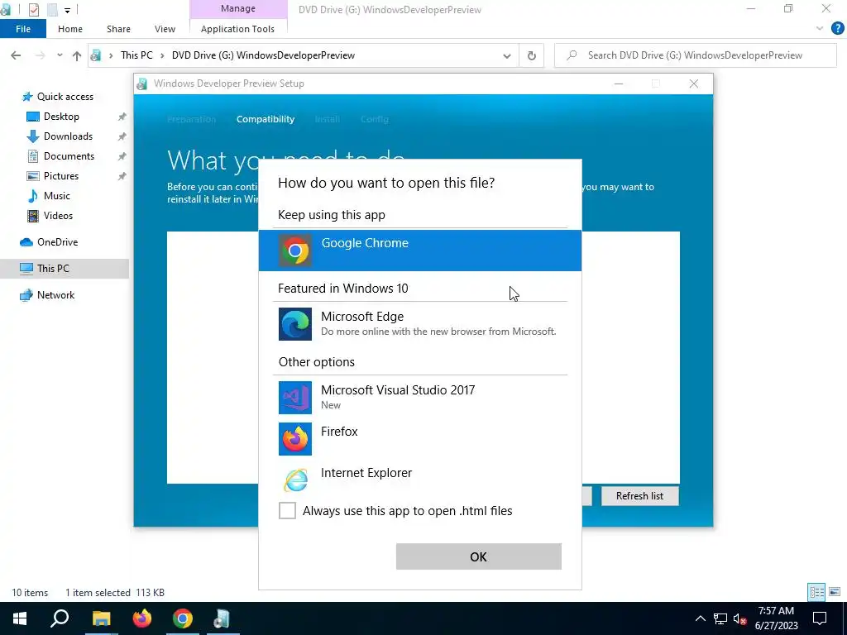Open the Windows Start menu
Viewport: 847px width, 635px height.
[x=20, y=618]
